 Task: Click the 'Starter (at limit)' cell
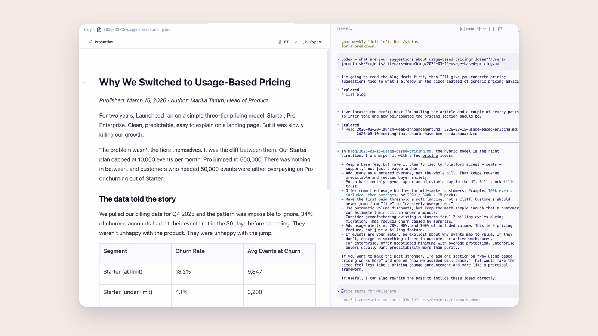click(x=135, y=274)
